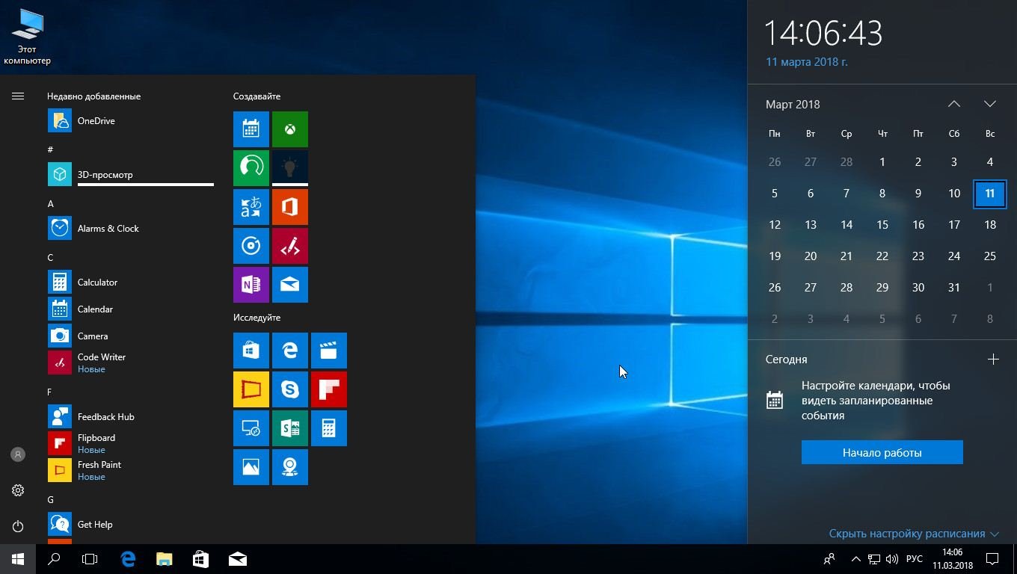Open Feedback Hub from the app list

pyautogui.click(x=131, y=417)
